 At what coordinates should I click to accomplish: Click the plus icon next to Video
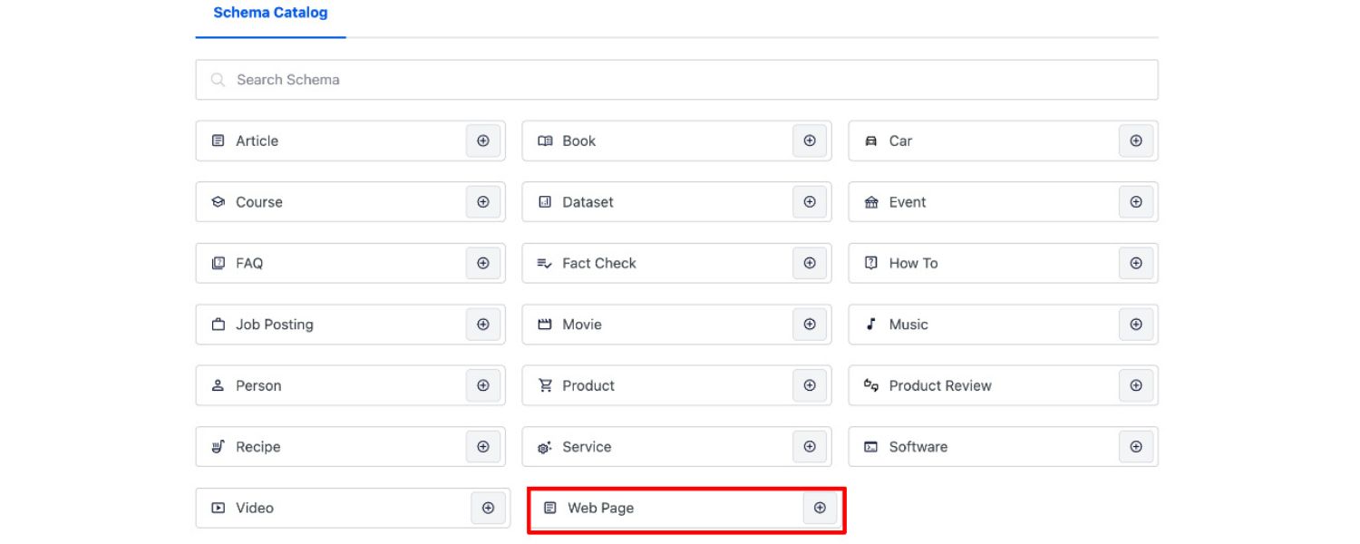(x=488, y=508)
